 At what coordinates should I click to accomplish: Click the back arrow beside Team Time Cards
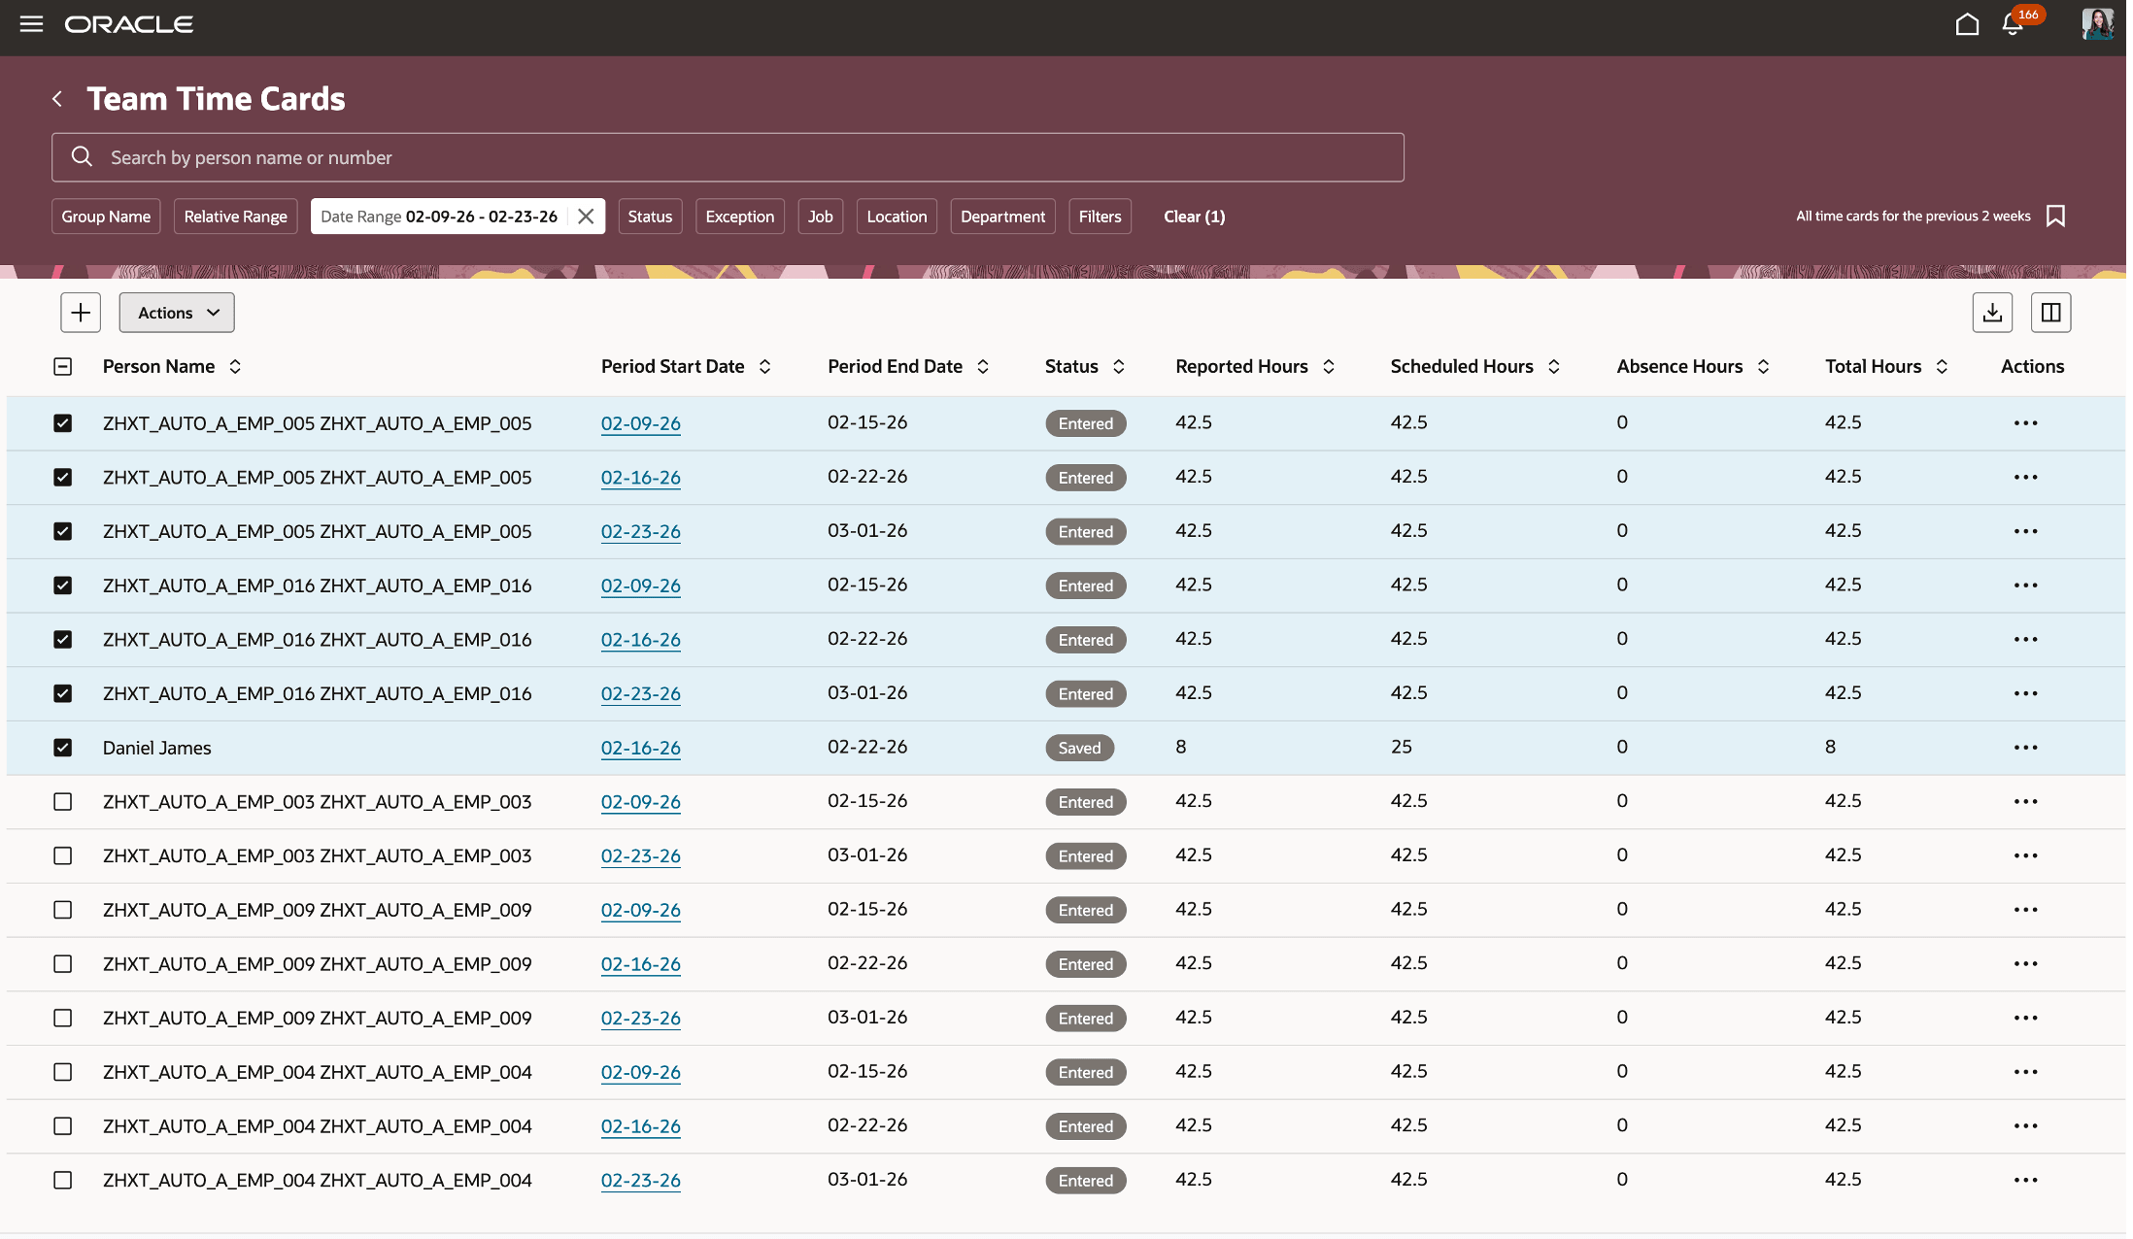56,98
